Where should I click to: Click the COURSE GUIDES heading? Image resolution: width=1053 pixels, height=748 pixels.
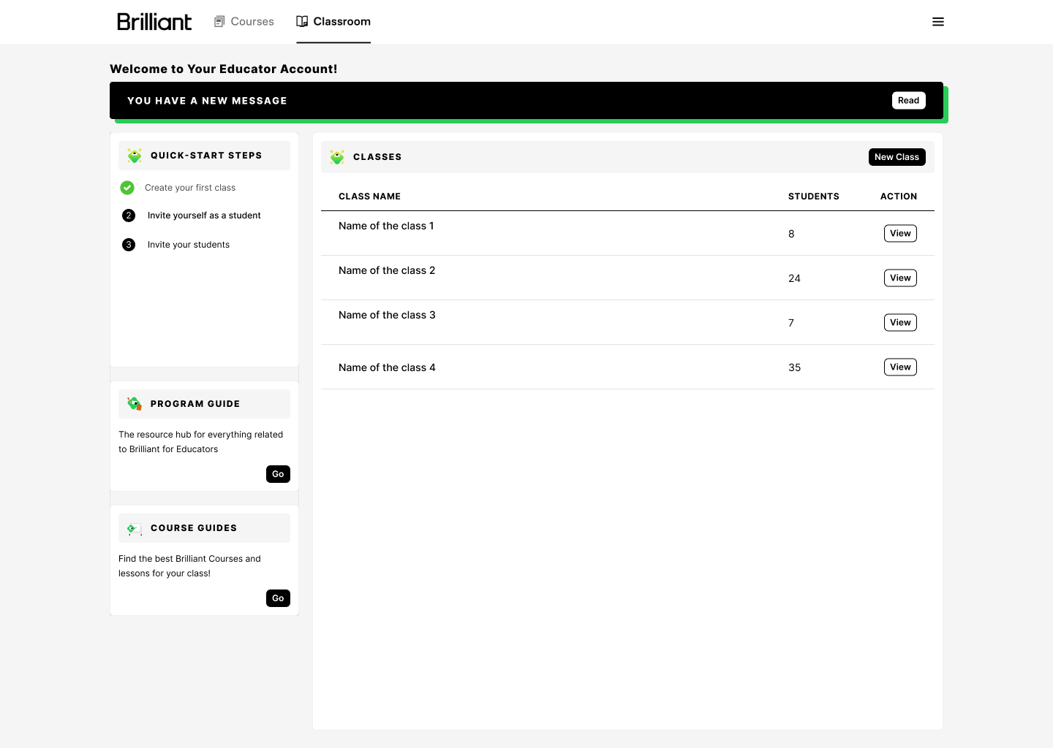coord(194,528)
